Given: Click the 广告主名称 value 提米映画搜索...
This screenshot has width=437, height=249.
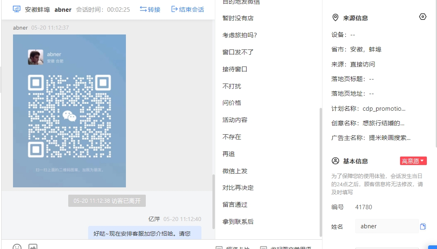Looking at the screenshot, I should click(389, 138).
